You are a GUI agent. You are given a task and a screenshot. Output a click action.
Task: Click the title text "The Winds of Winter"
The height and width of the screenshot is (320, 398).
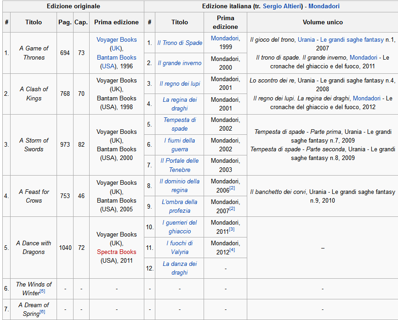click(34, 289)
